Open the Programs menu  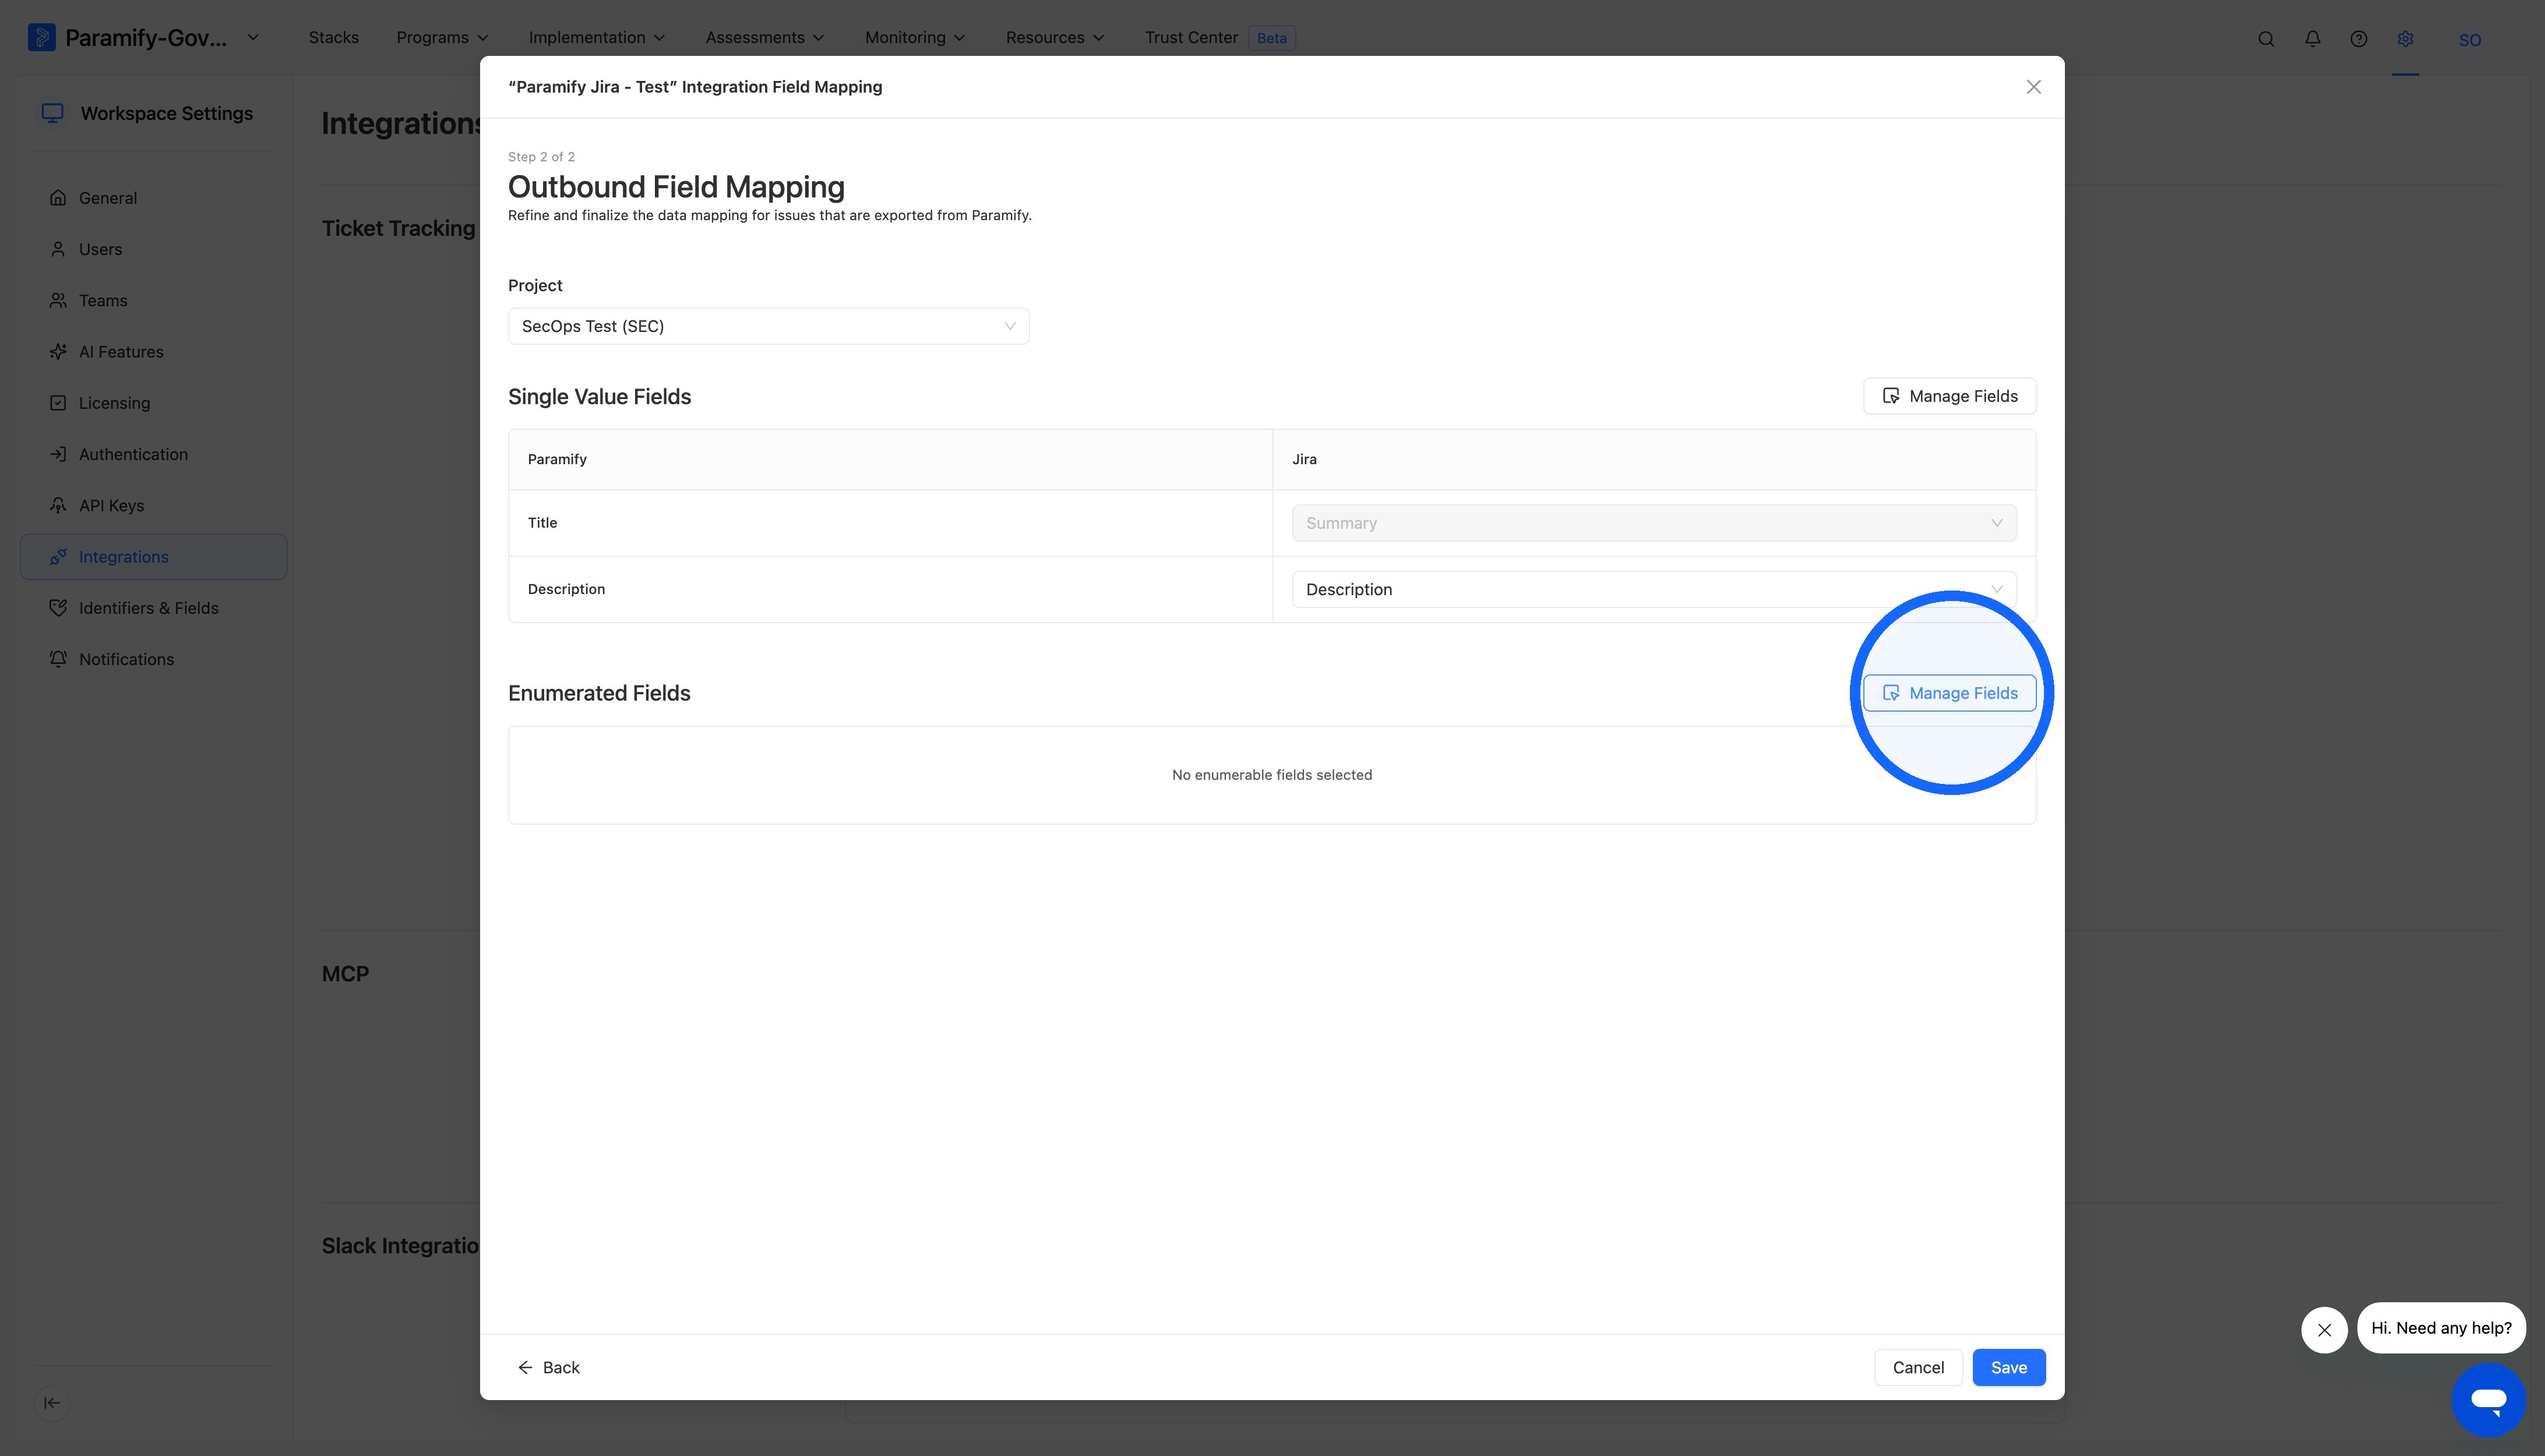point(442,38)
